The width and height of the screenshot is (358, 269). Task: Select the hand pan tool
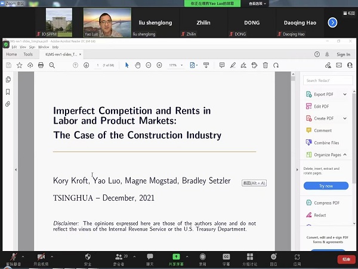(x=137, y=65)
